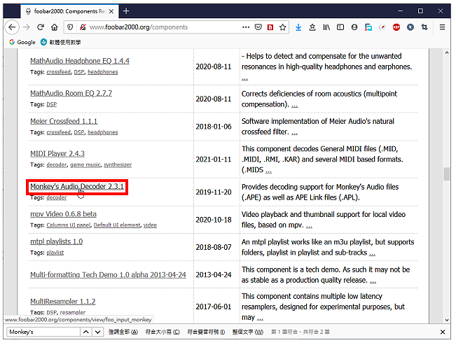Click decoder tag under Monkey's Audio Decoder

[57, 197]
